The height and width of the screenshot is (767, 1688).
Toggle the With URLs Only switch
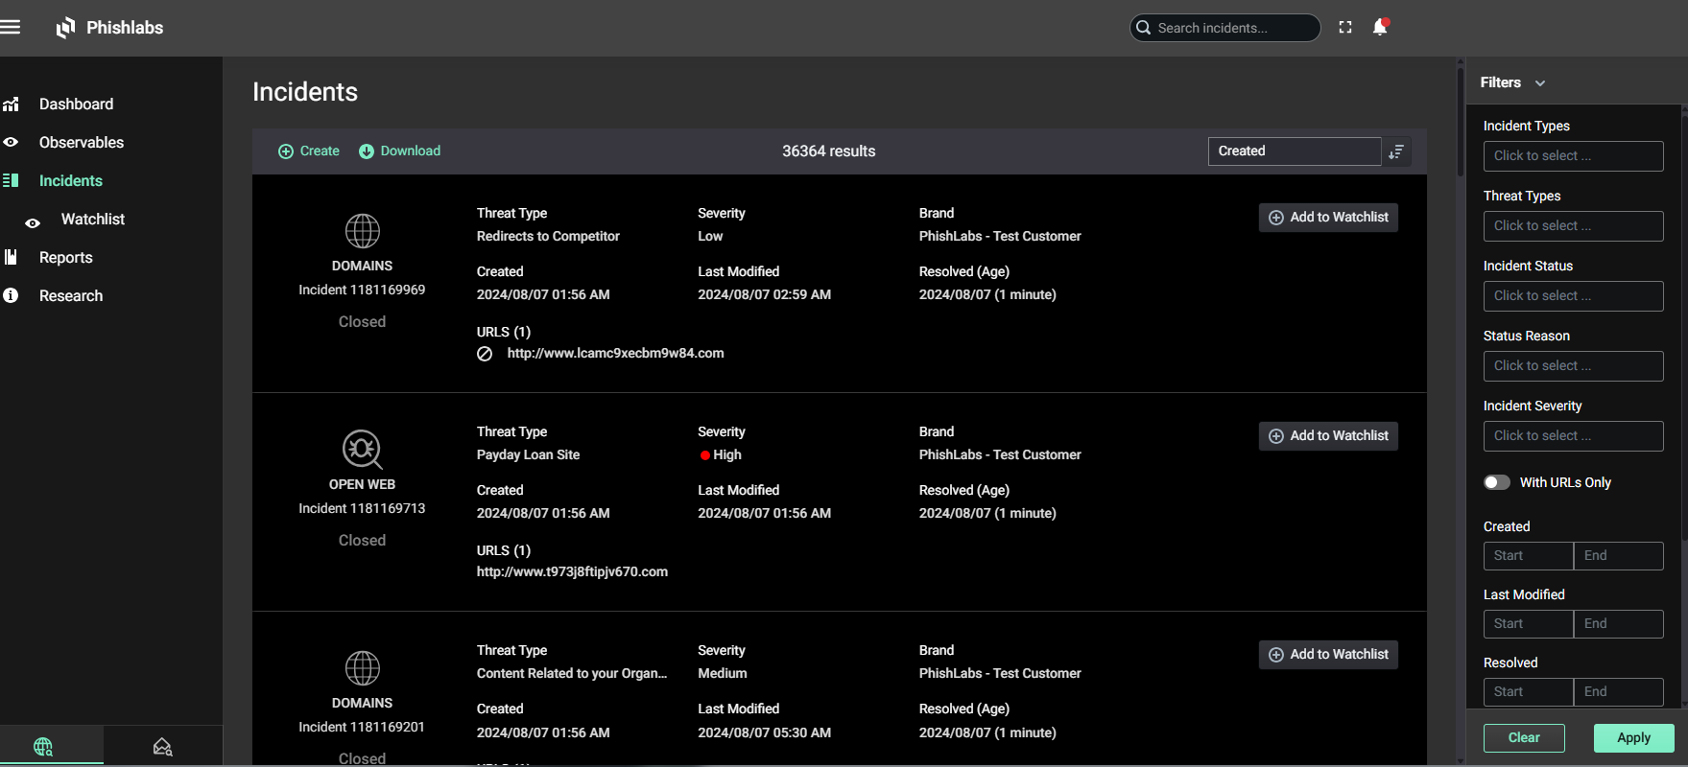(1496, 482)
